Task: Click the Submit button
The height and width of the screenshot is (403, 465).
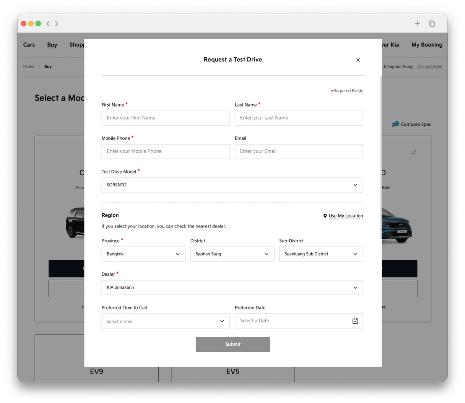Action: [x=233, y=344]
